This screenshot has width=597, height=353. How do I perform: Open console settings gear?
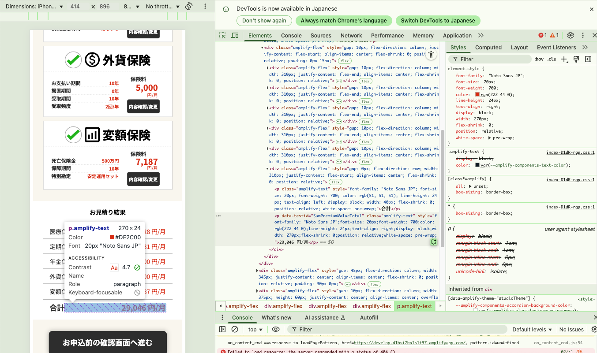(x=594, y=329)
